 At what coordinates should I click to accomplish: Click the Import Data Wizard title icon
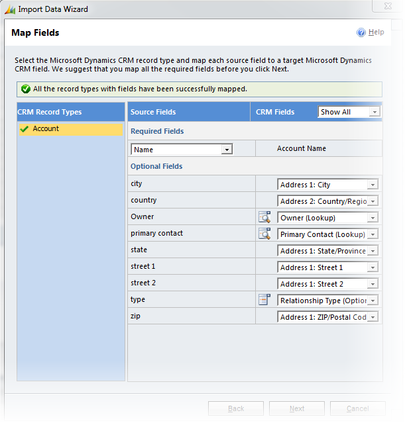pyautogui.click(x=9, y=9)
